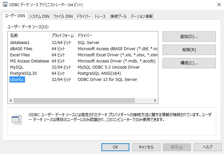Click the left scroll arrow of the list
This screenshot has height=154, width=224.
[x=11, y=101]
